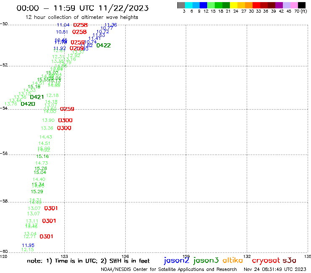Image resolution: width=311 pixels, height=273 pixels.
Task: Click the blue wave height '10.51'
Action: click(x=62, y=32)
